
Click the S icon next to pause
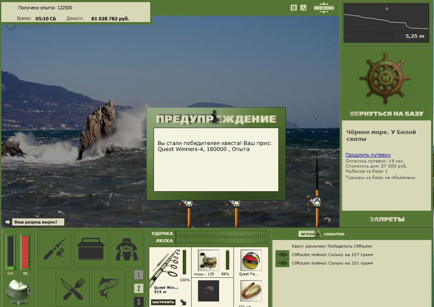303,8
